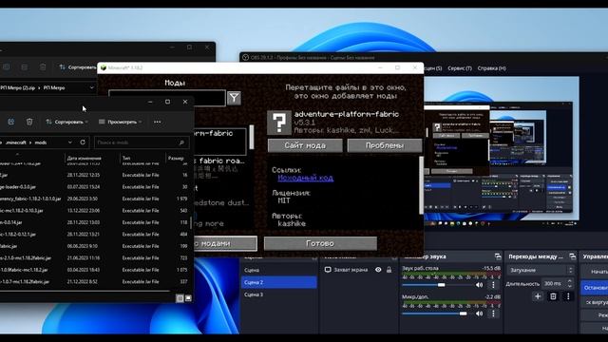Click the Проблемы button in Minecraft
This screenshot has width=608, height=342.
click(x=384, y=145)
